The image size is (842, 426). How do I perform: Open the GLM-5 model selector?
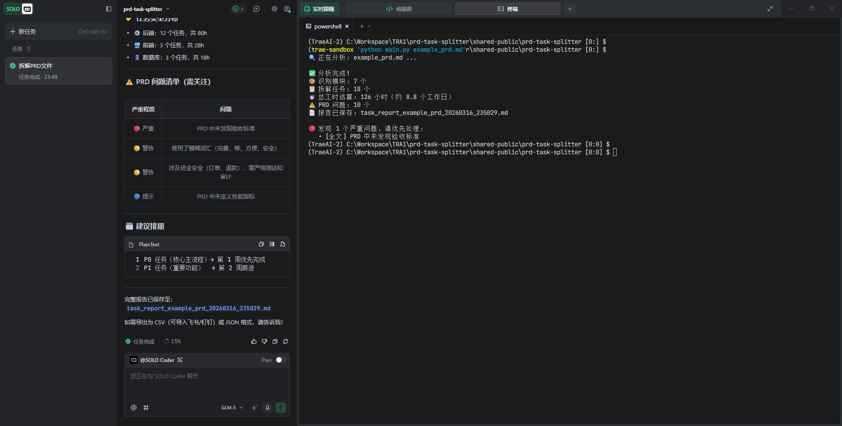[x=232, y=408]
